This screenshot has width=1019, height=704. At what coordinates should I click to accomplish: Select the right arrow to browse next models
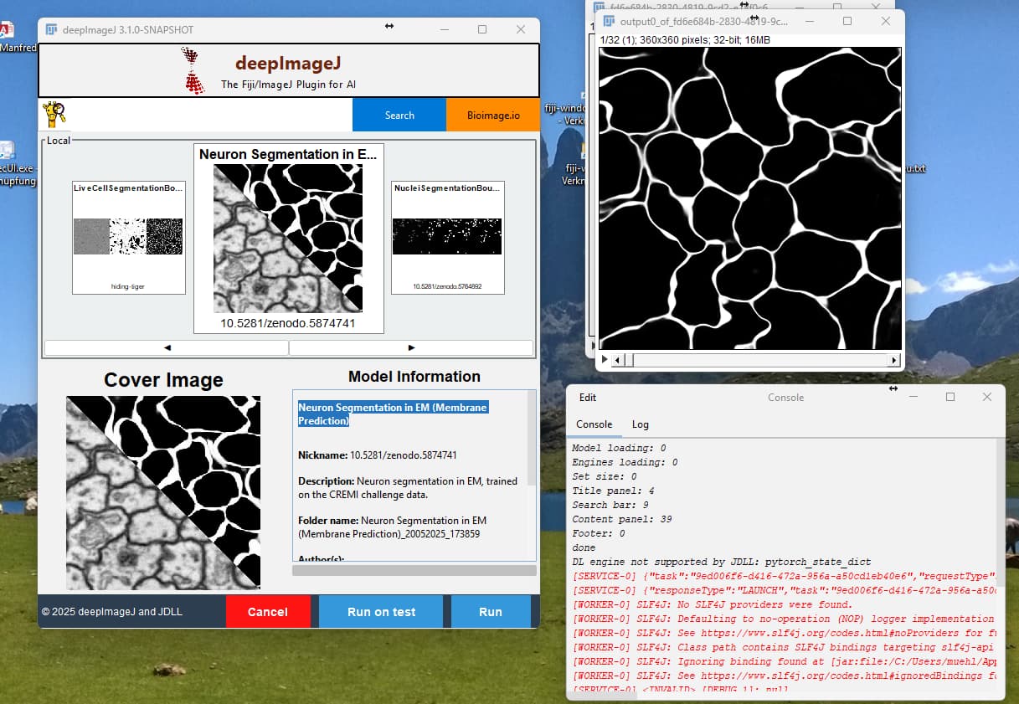pyautogui.click(x=411, y=347)
